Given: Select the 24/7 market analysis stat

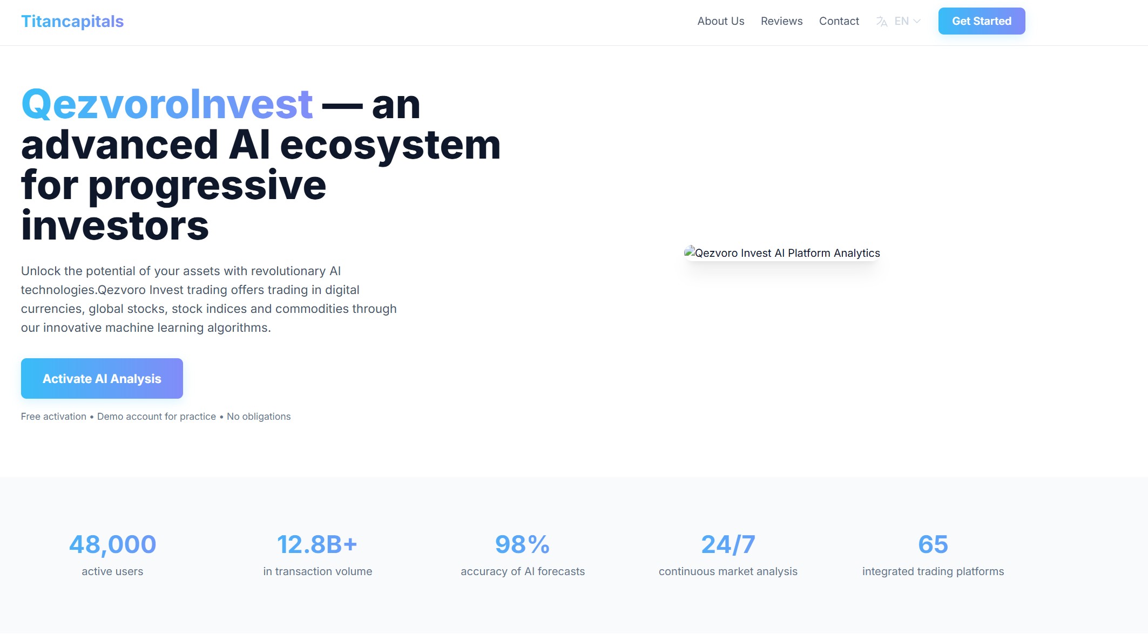Looking at the screenshot, I should tap(728, 545).
